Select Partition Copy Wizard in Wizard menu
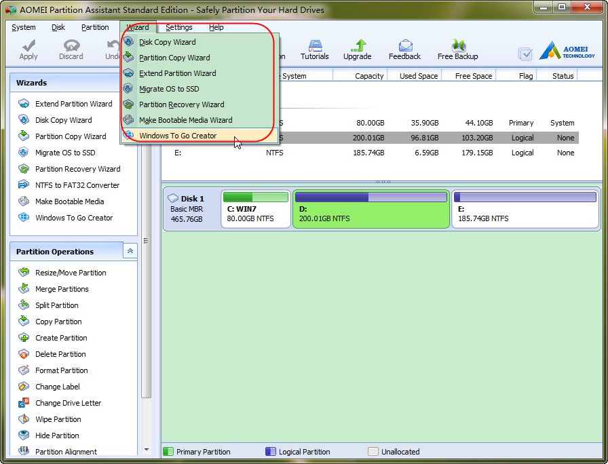Screen dimensions: 608x464 pos(199,58)
